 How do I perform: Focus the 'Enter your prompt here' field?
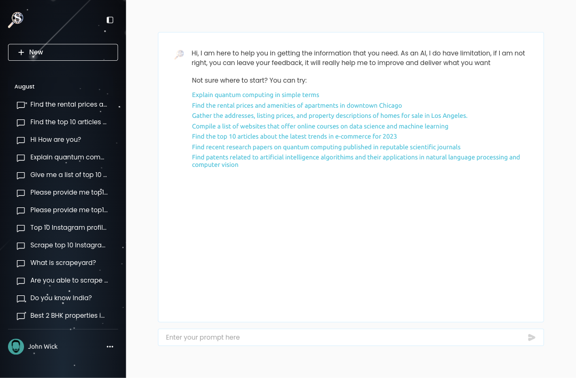pos(341,337)
